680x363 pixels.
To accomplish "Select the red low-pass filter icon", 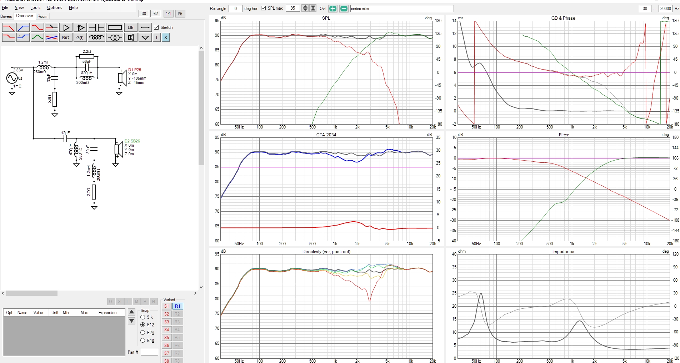I will pos(9,27).
